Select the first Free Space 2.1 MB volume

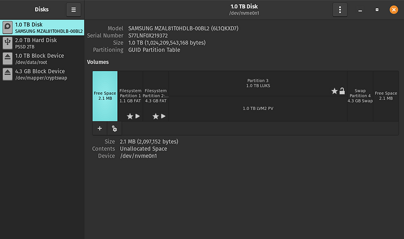tap(105, 96)
